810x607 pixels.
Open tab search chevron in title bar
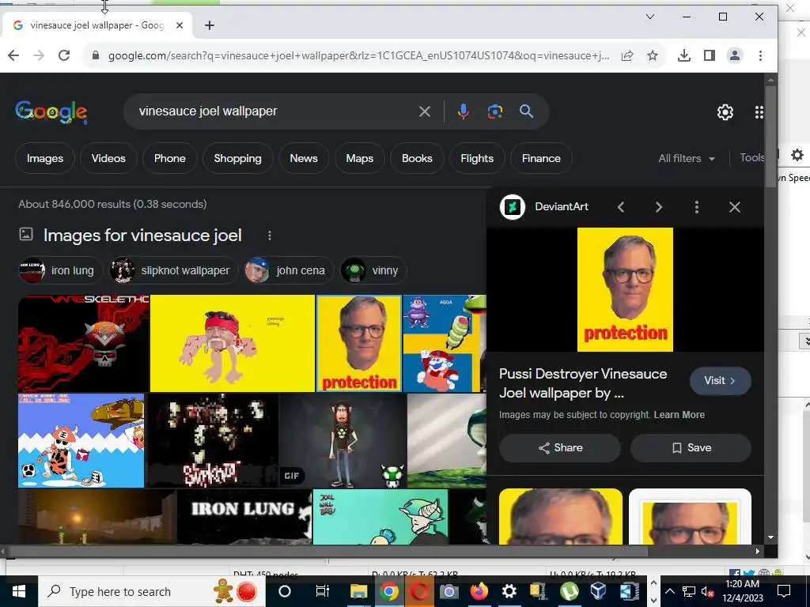click(650, 17)
